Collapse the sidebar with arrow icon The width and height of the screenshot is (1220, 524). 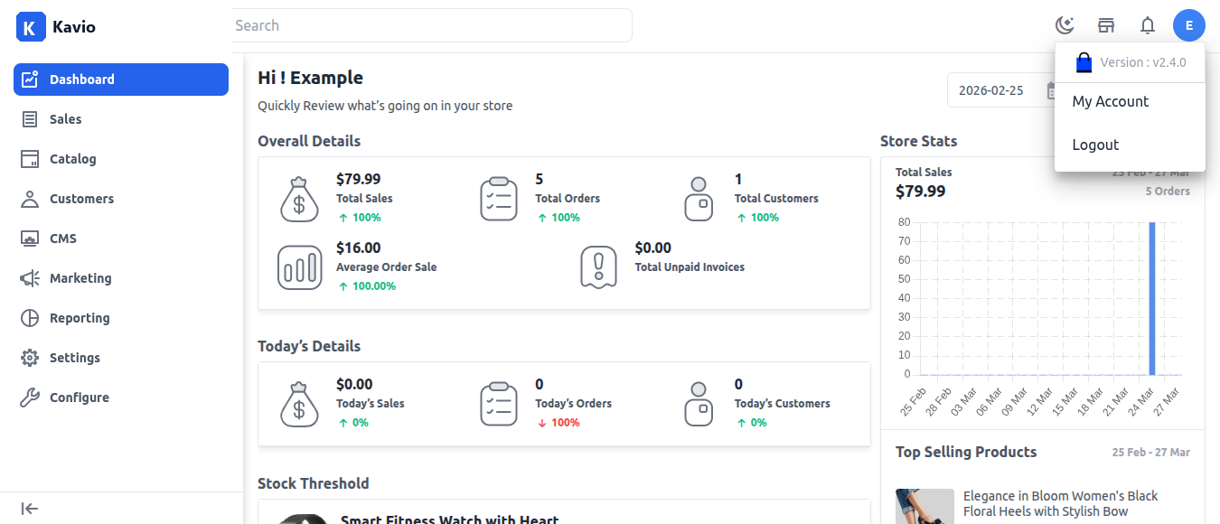tap(30, 509)
